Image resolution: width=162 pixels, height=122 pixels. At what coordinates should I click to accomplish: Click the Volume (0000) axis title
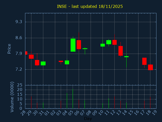[12, 97]
